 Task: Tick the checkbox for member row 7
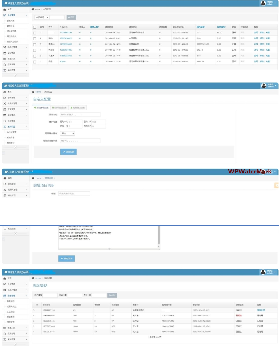click(x=34, y=33)
